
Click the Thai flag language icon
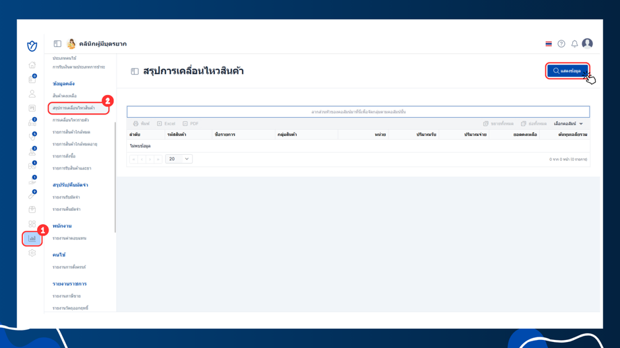point(549,44)
